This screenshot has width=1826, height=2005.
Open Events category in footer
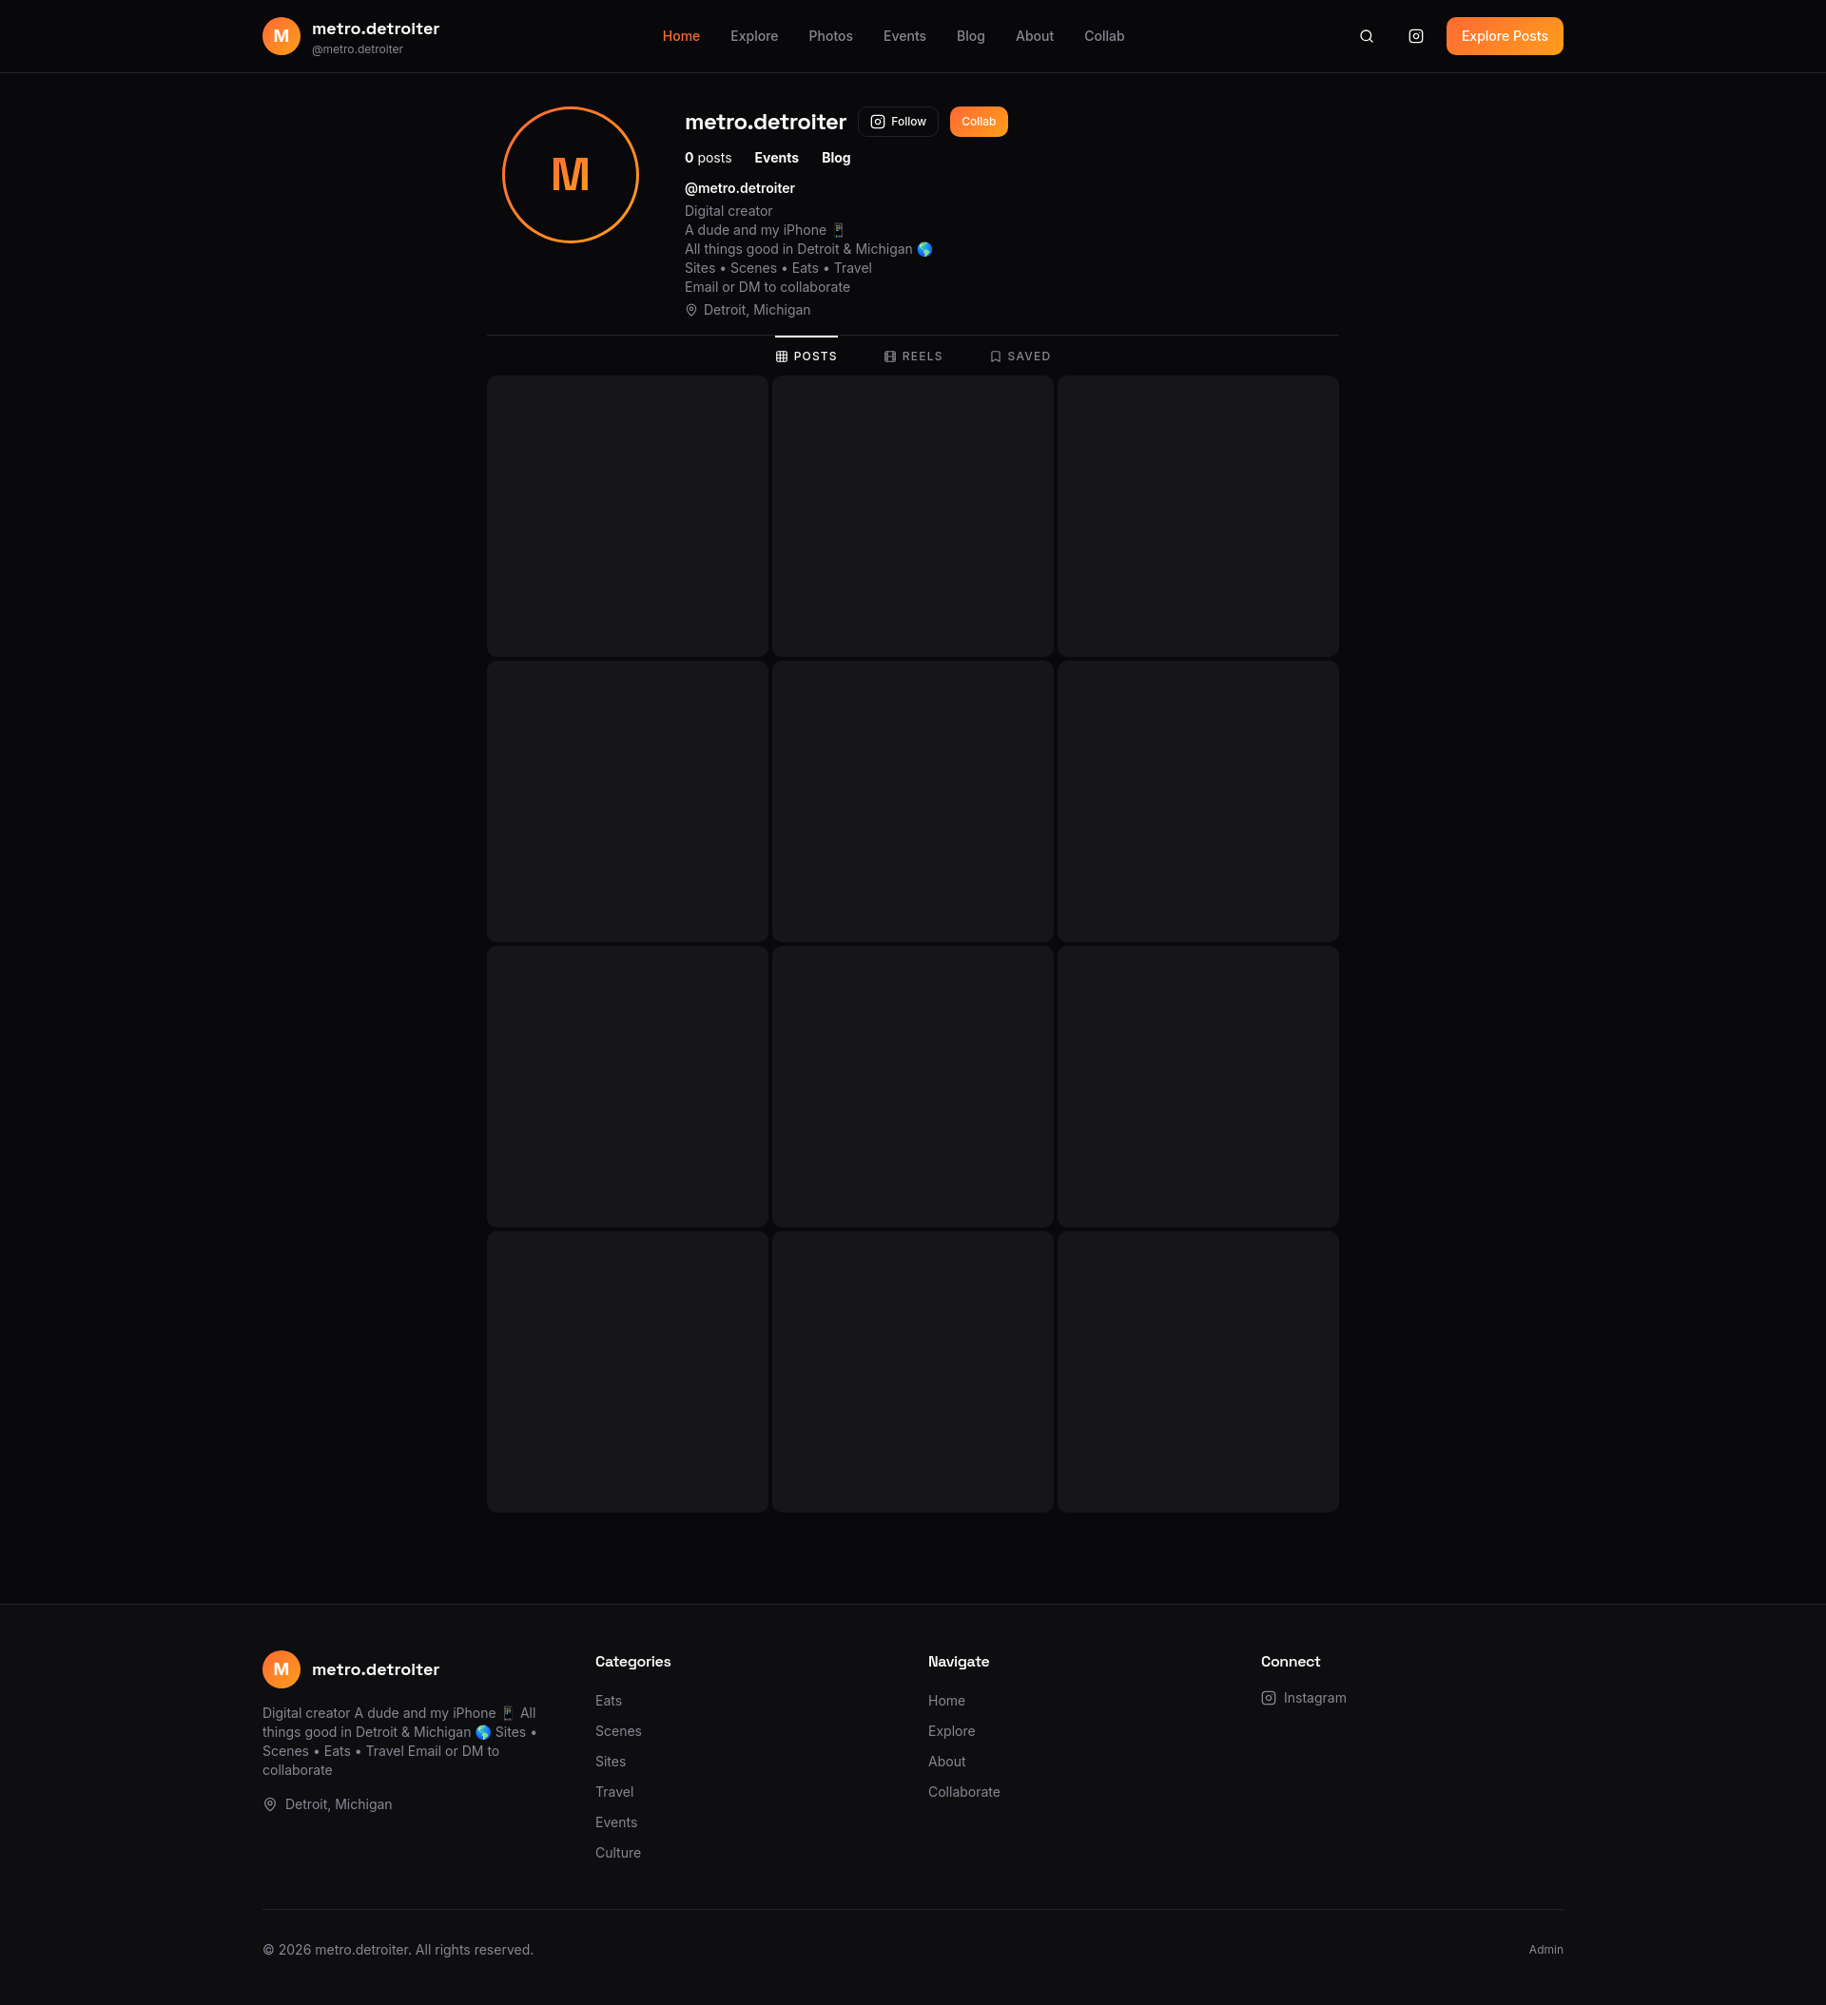pos(616,1822)
